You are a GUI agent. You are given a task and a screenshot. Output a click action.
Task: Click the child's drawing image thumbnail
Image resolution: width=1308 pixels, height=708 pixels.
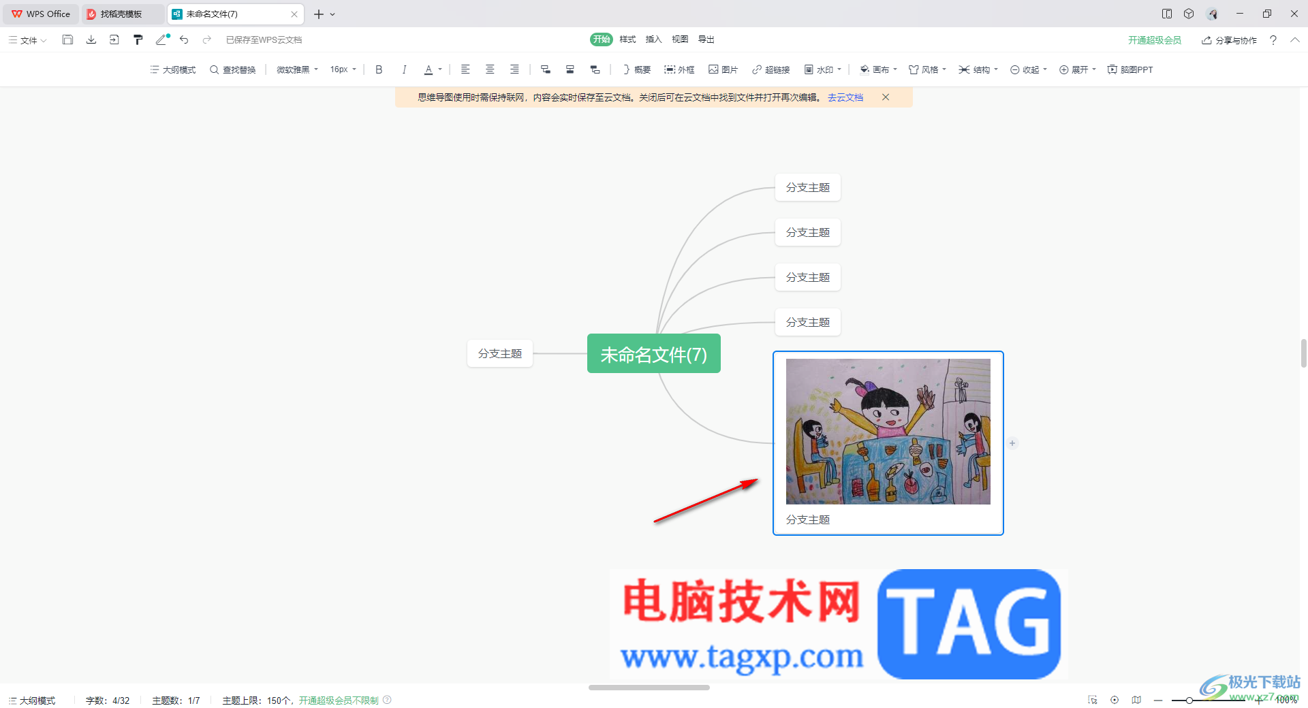pyautogui.click(x=888, y=432)
